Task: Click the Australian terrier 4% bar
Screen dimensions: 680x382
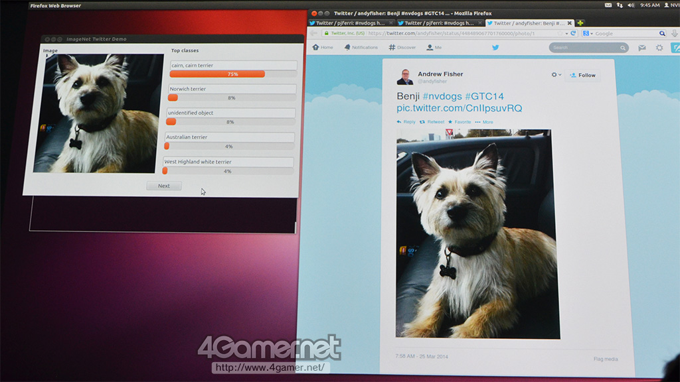Action: (229, 147)
